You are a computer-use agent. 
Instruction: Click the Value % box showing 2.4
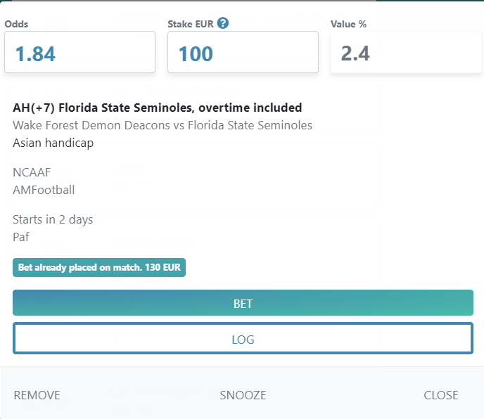tap(406, 52)
